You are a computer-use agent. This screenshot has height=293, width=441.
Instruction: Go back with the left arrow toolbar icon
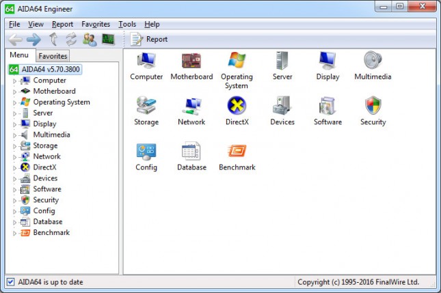[x=15, y=40]
